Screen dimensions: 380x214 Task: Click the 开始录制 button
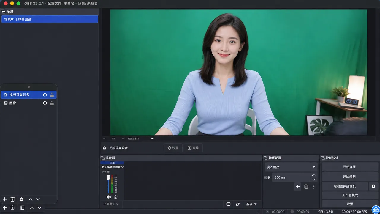point(350,177)
